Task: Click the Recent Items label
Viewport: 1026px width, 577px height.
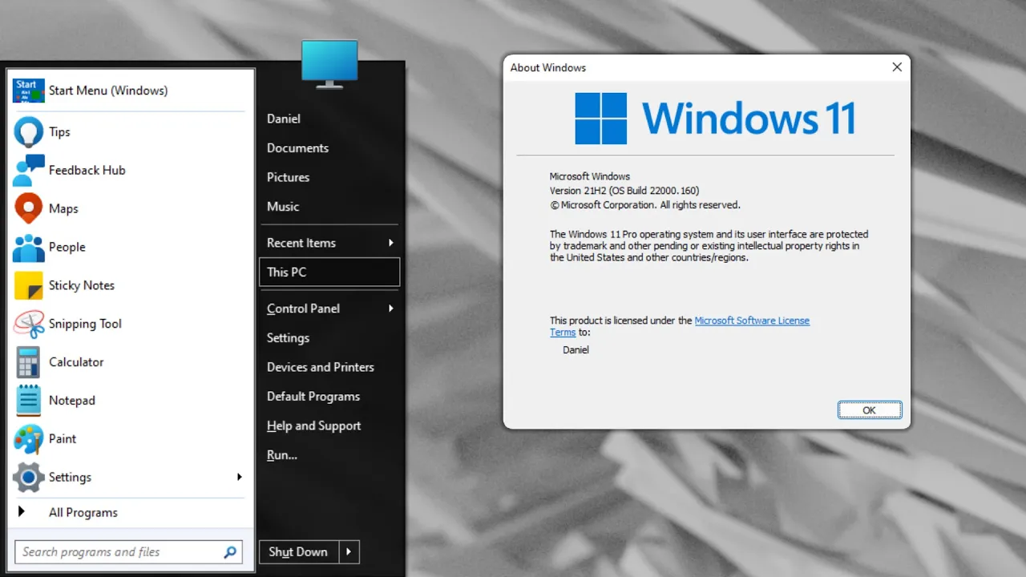Action: click(x=301, y=243)
